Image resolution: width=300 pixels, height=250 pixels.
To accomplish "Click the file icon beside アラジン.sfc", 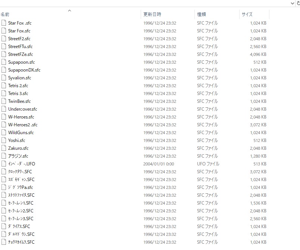I will [4, 156].
